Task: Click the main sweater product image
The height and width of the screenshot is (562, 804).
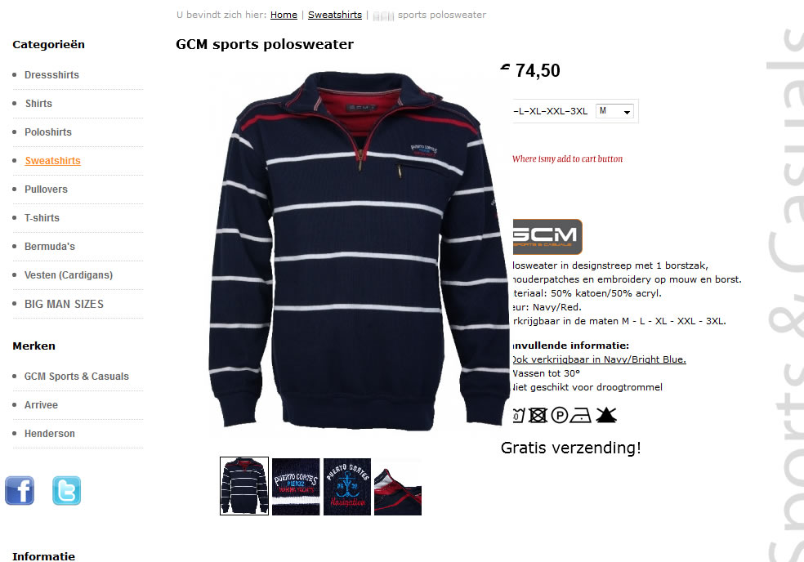Action: (359, 250)
